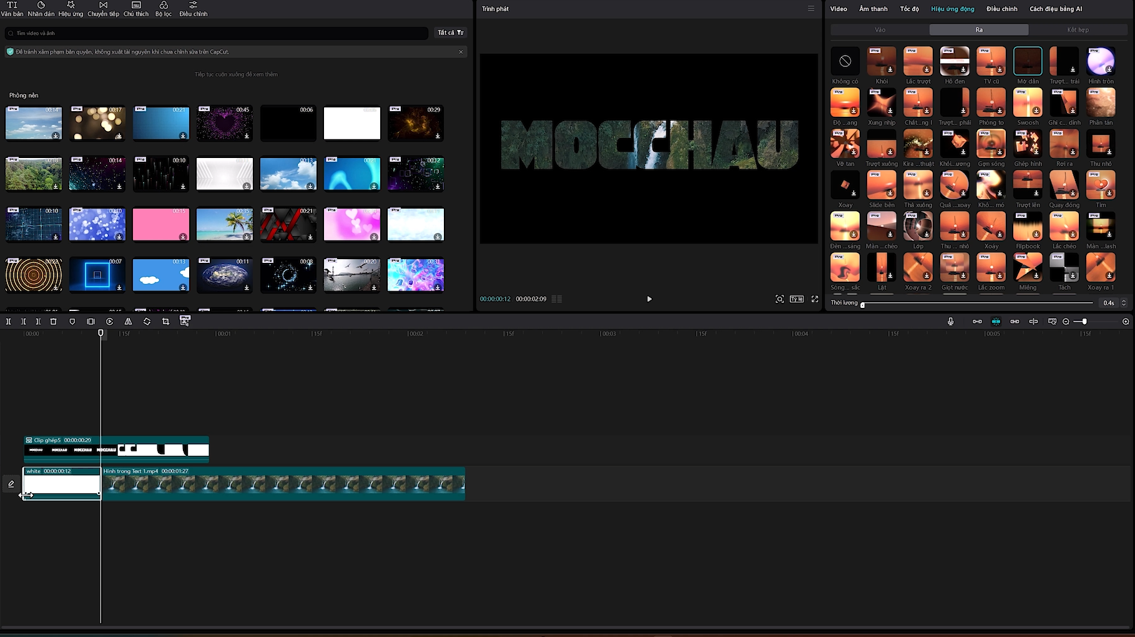Select the 'Không có' no-animation option
The width and height of the screenshot is (1135, 637).
tap(845, 61)
